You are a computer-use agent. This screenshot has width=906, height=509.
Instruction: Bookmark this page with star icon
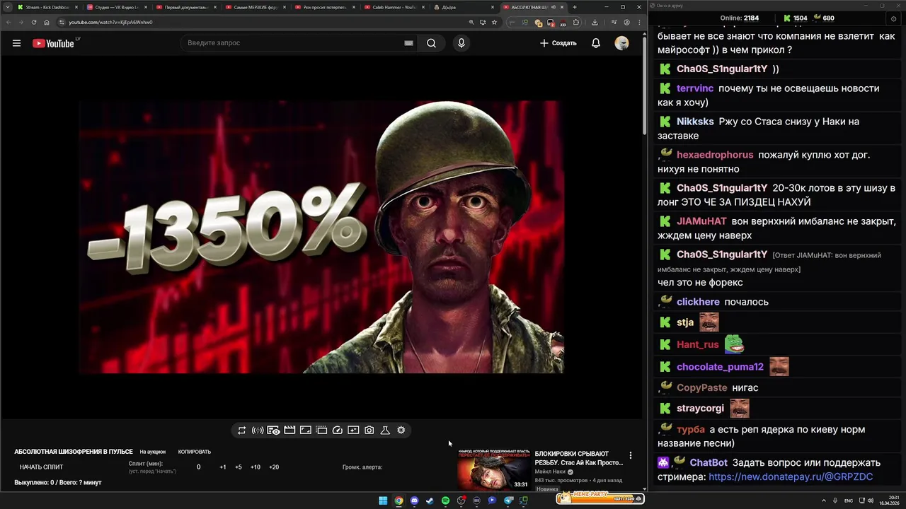(x=494, y=22)
